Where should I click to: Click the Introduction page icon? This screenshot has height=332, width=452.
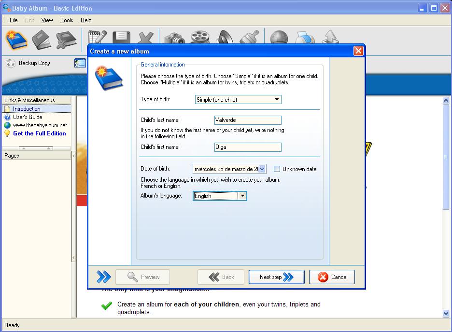click(7, 109)
